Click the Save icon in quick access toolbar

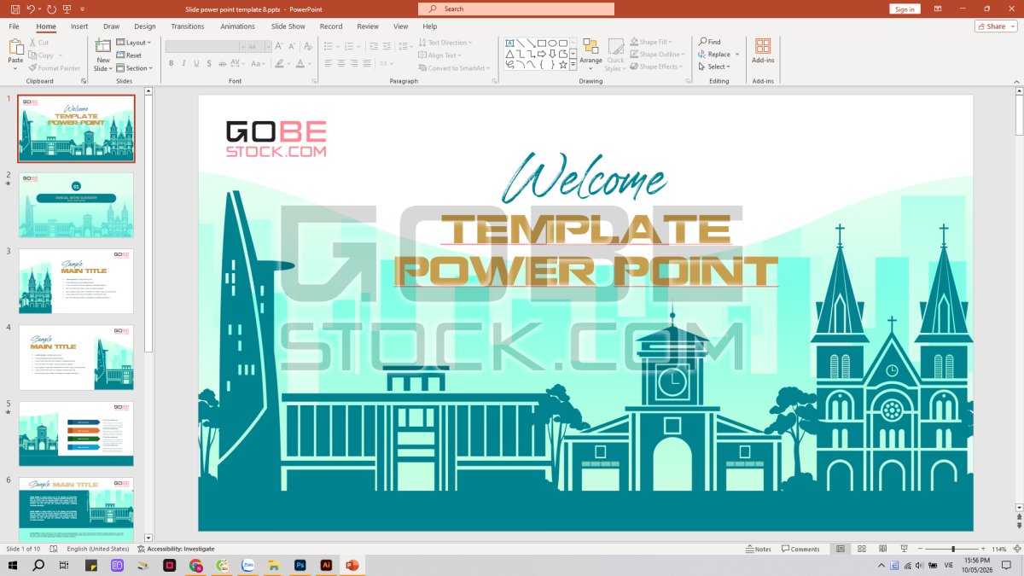tap(15, 9)
